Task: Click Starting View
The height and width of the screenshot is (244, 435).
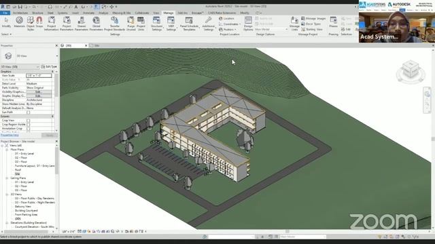Action: [x=312, y=29]
